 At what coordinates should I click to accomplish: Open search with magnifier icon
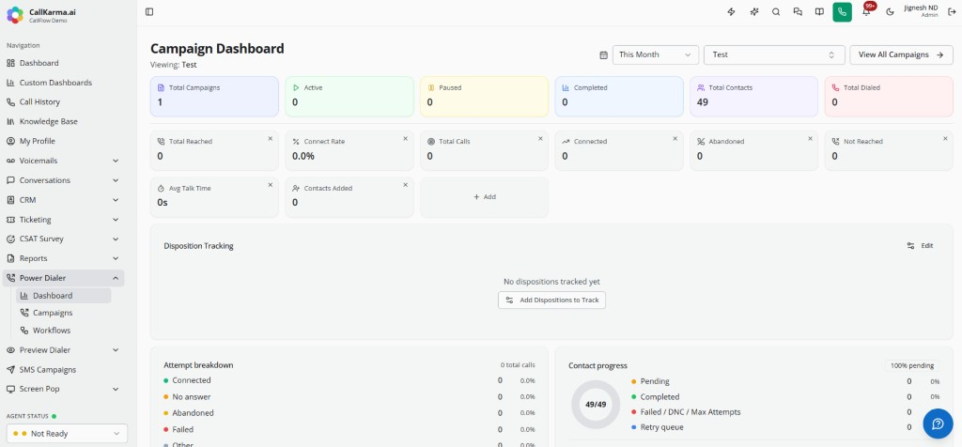point(776,11)
